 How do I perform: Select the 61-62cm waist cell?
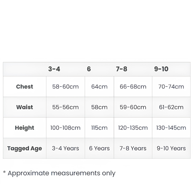tap(171, 107)
